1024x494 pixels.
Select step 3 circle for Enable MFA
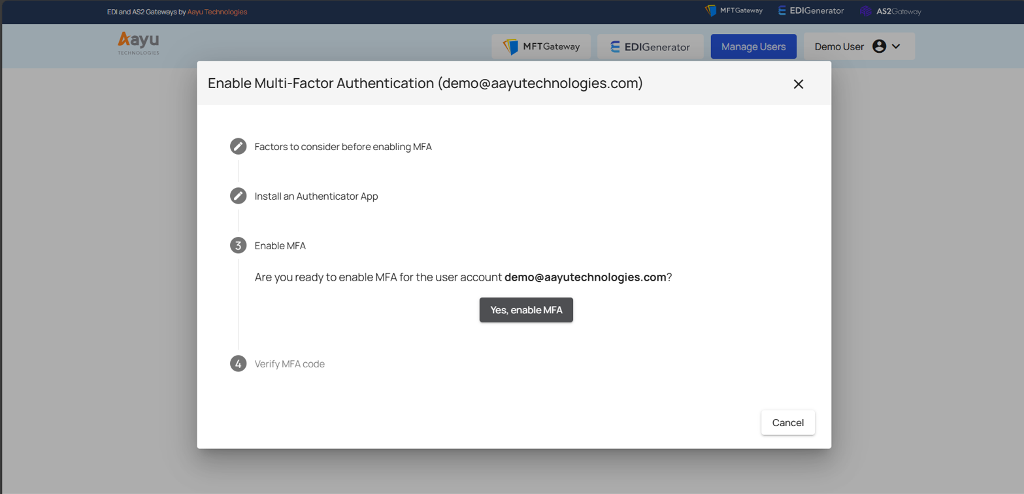[x=238, y=245]
